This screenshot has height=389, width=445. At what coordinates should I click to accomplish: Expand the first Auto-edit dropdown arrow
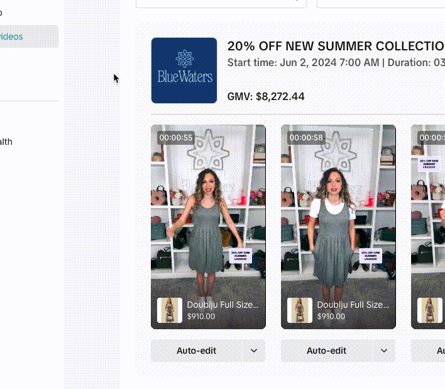click(x=254, y=351)
